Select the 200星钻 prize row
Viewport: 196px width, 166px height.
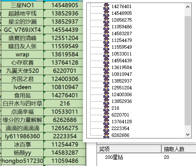(146, 157)
